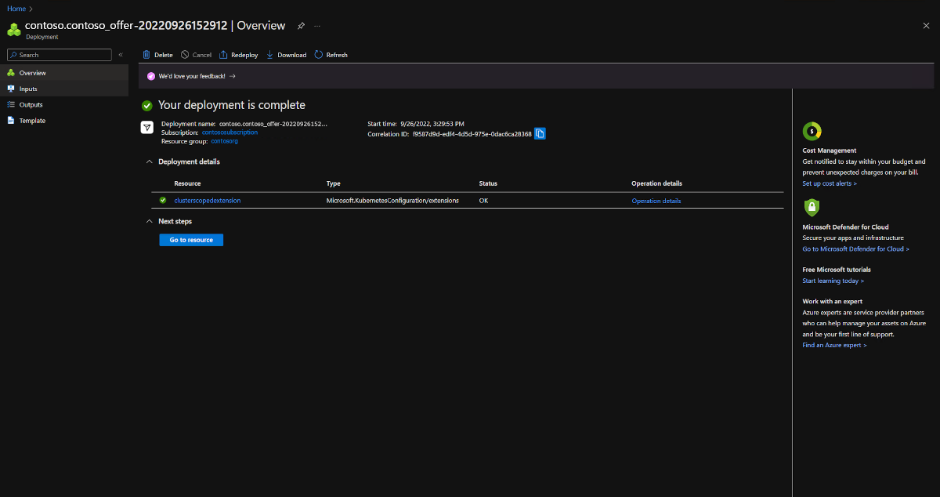Pin the deployment using the pin icon
The image size is (940, 497).
pyautogui.click(x=301, y=26)
